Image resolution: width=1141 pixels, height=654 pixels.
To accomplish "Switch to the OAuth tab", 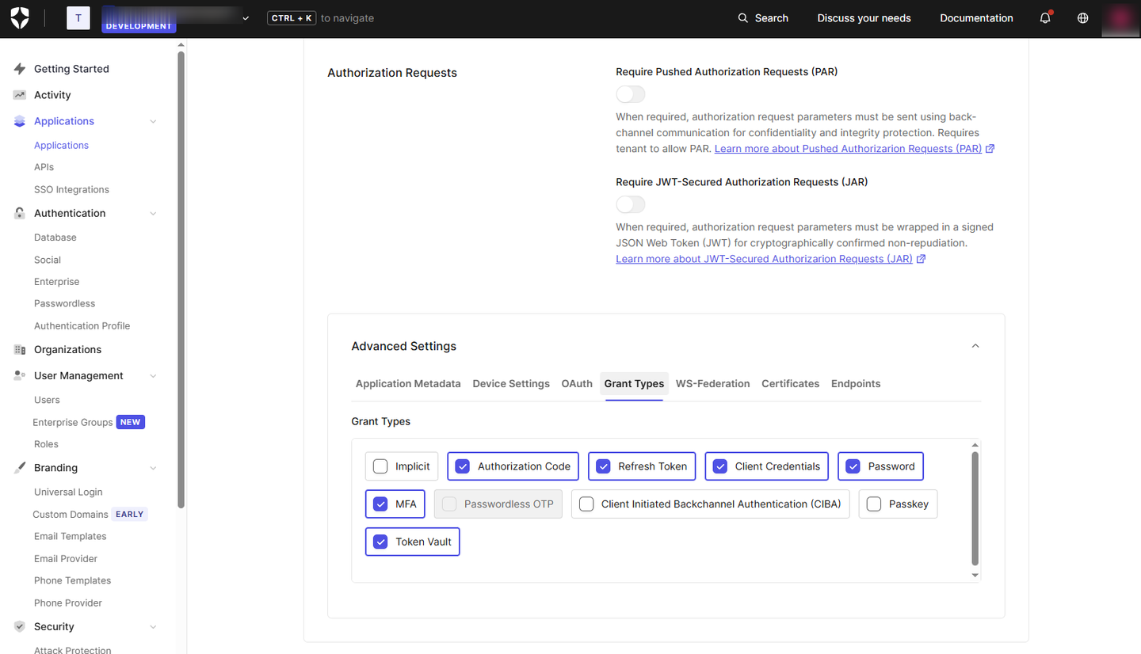I will point(577,383).
